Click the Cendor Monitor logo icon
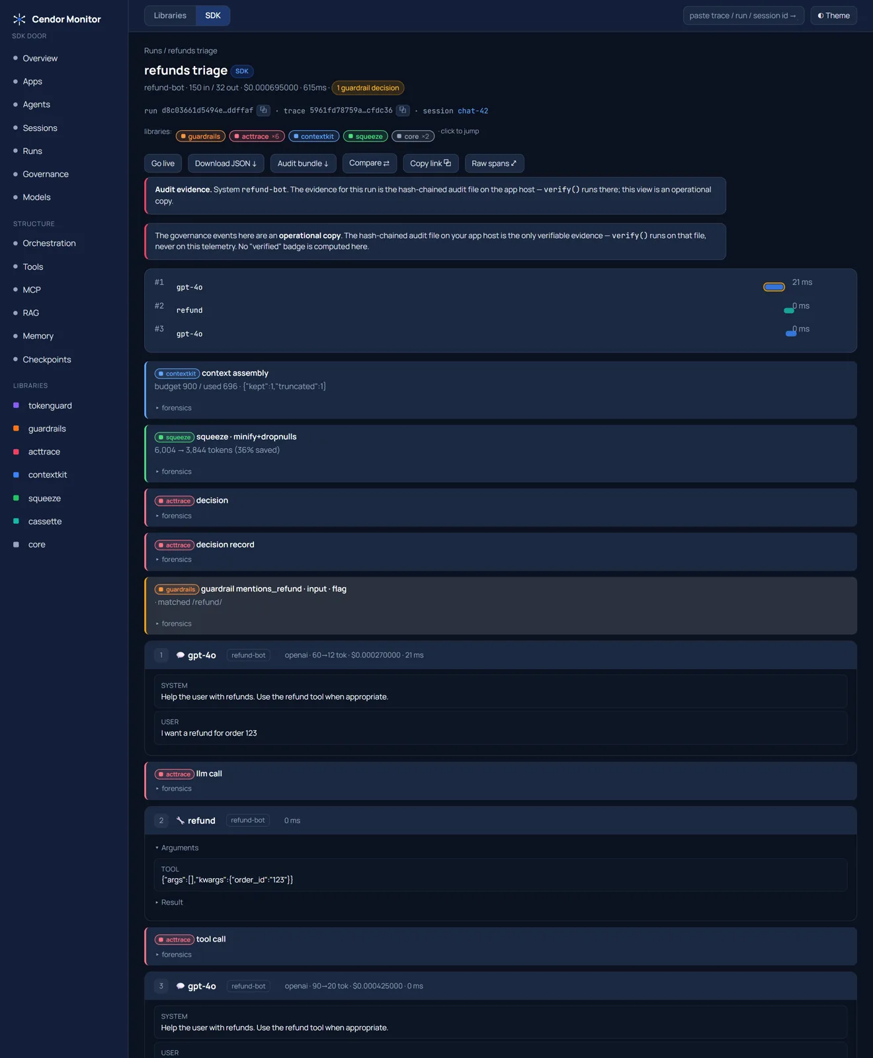The width and height of the screenshot is (873, 1058). click(x=19, y=19)
